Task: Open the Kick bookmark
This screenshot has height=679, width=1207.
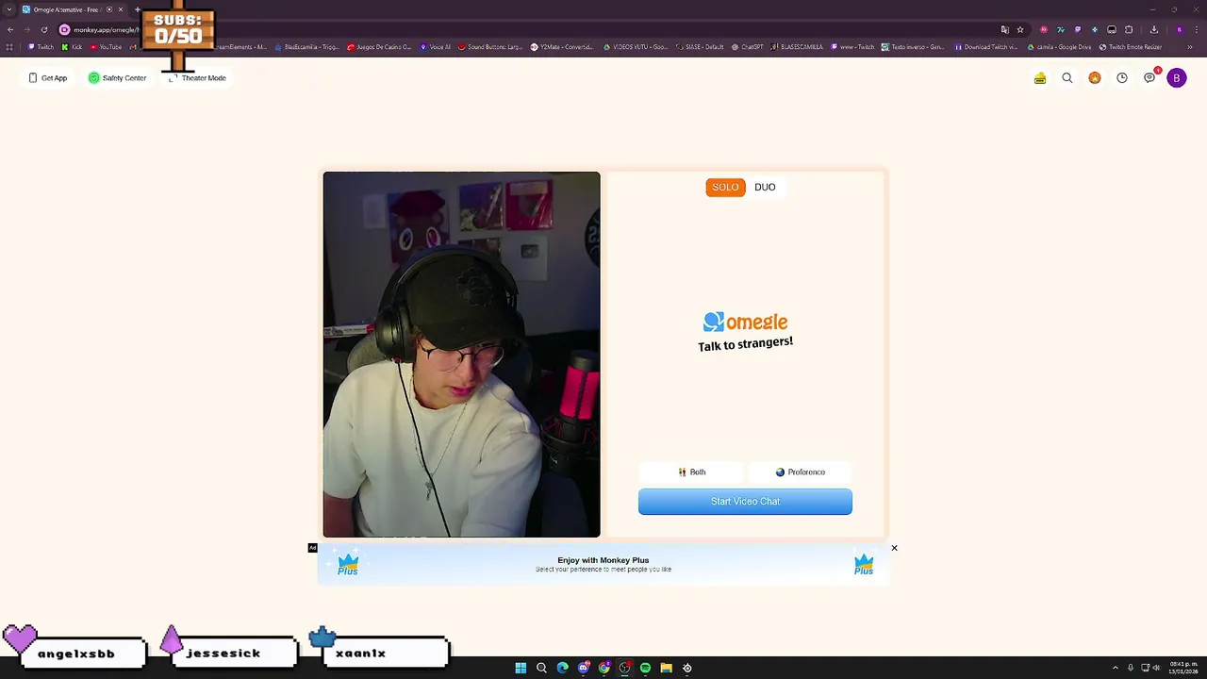Action: pos(72,47)
